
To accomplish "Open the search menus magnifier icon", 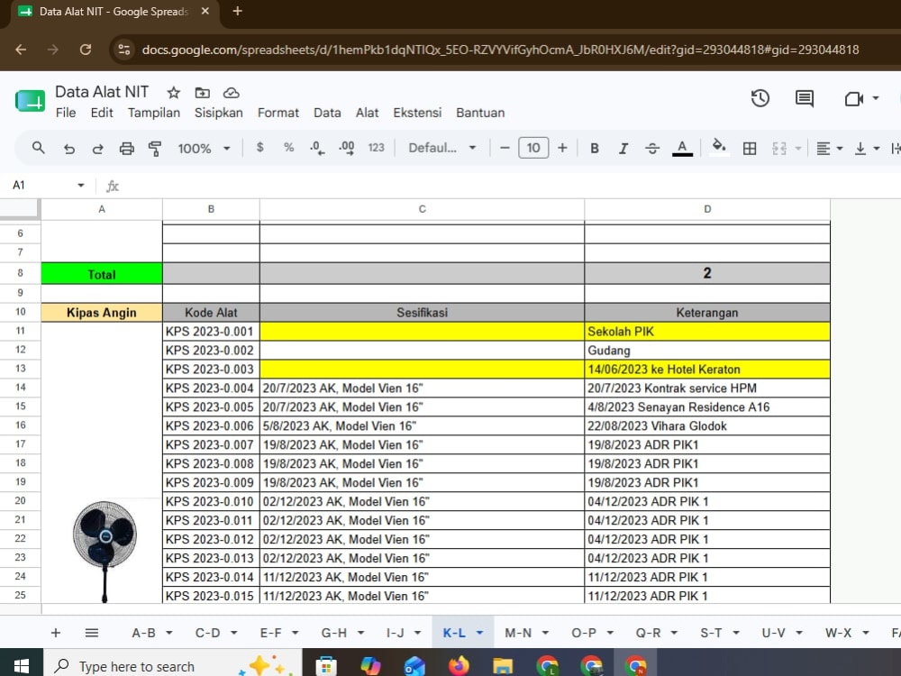I will pos(39,148).
